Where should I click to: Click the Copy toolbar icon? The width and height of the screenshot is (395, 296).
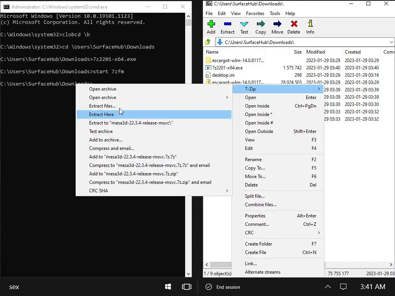tap(261, 24)
